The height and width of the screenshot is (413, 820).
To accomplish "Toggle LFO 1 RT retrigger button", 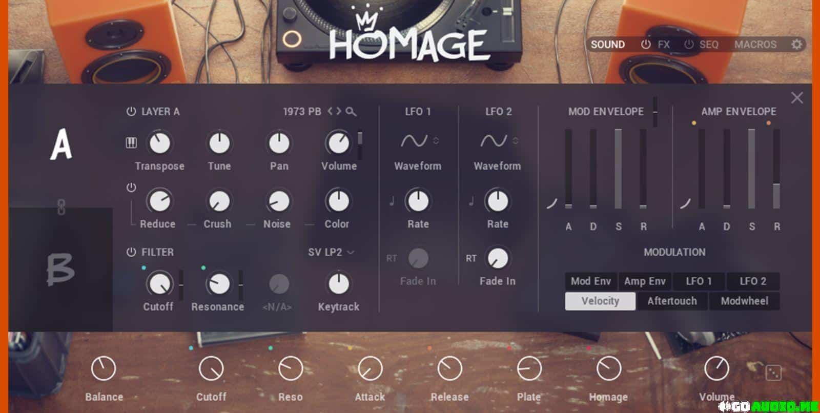I will click(392, 258).
